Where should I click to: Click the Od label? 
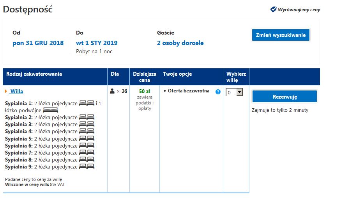click(16, 33)
